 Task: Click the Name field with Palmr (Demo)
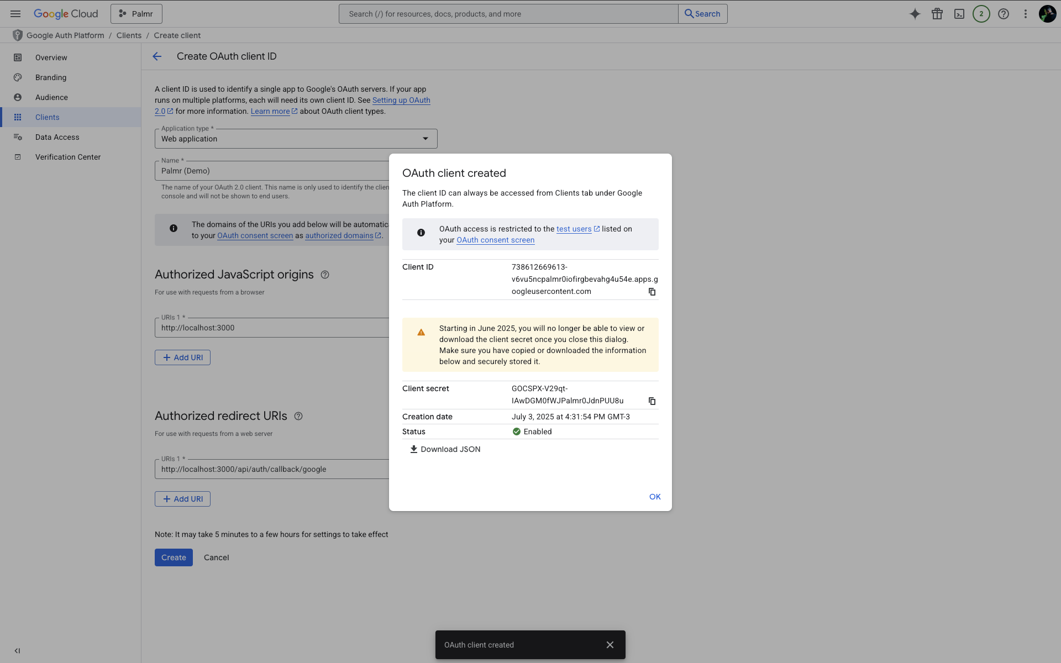(272, 171)
